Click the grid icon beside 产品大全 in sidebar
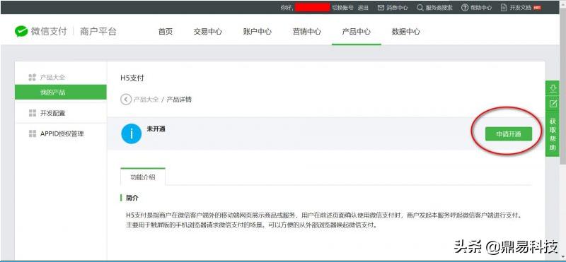The image size is (566, 262). pos(32,77)
